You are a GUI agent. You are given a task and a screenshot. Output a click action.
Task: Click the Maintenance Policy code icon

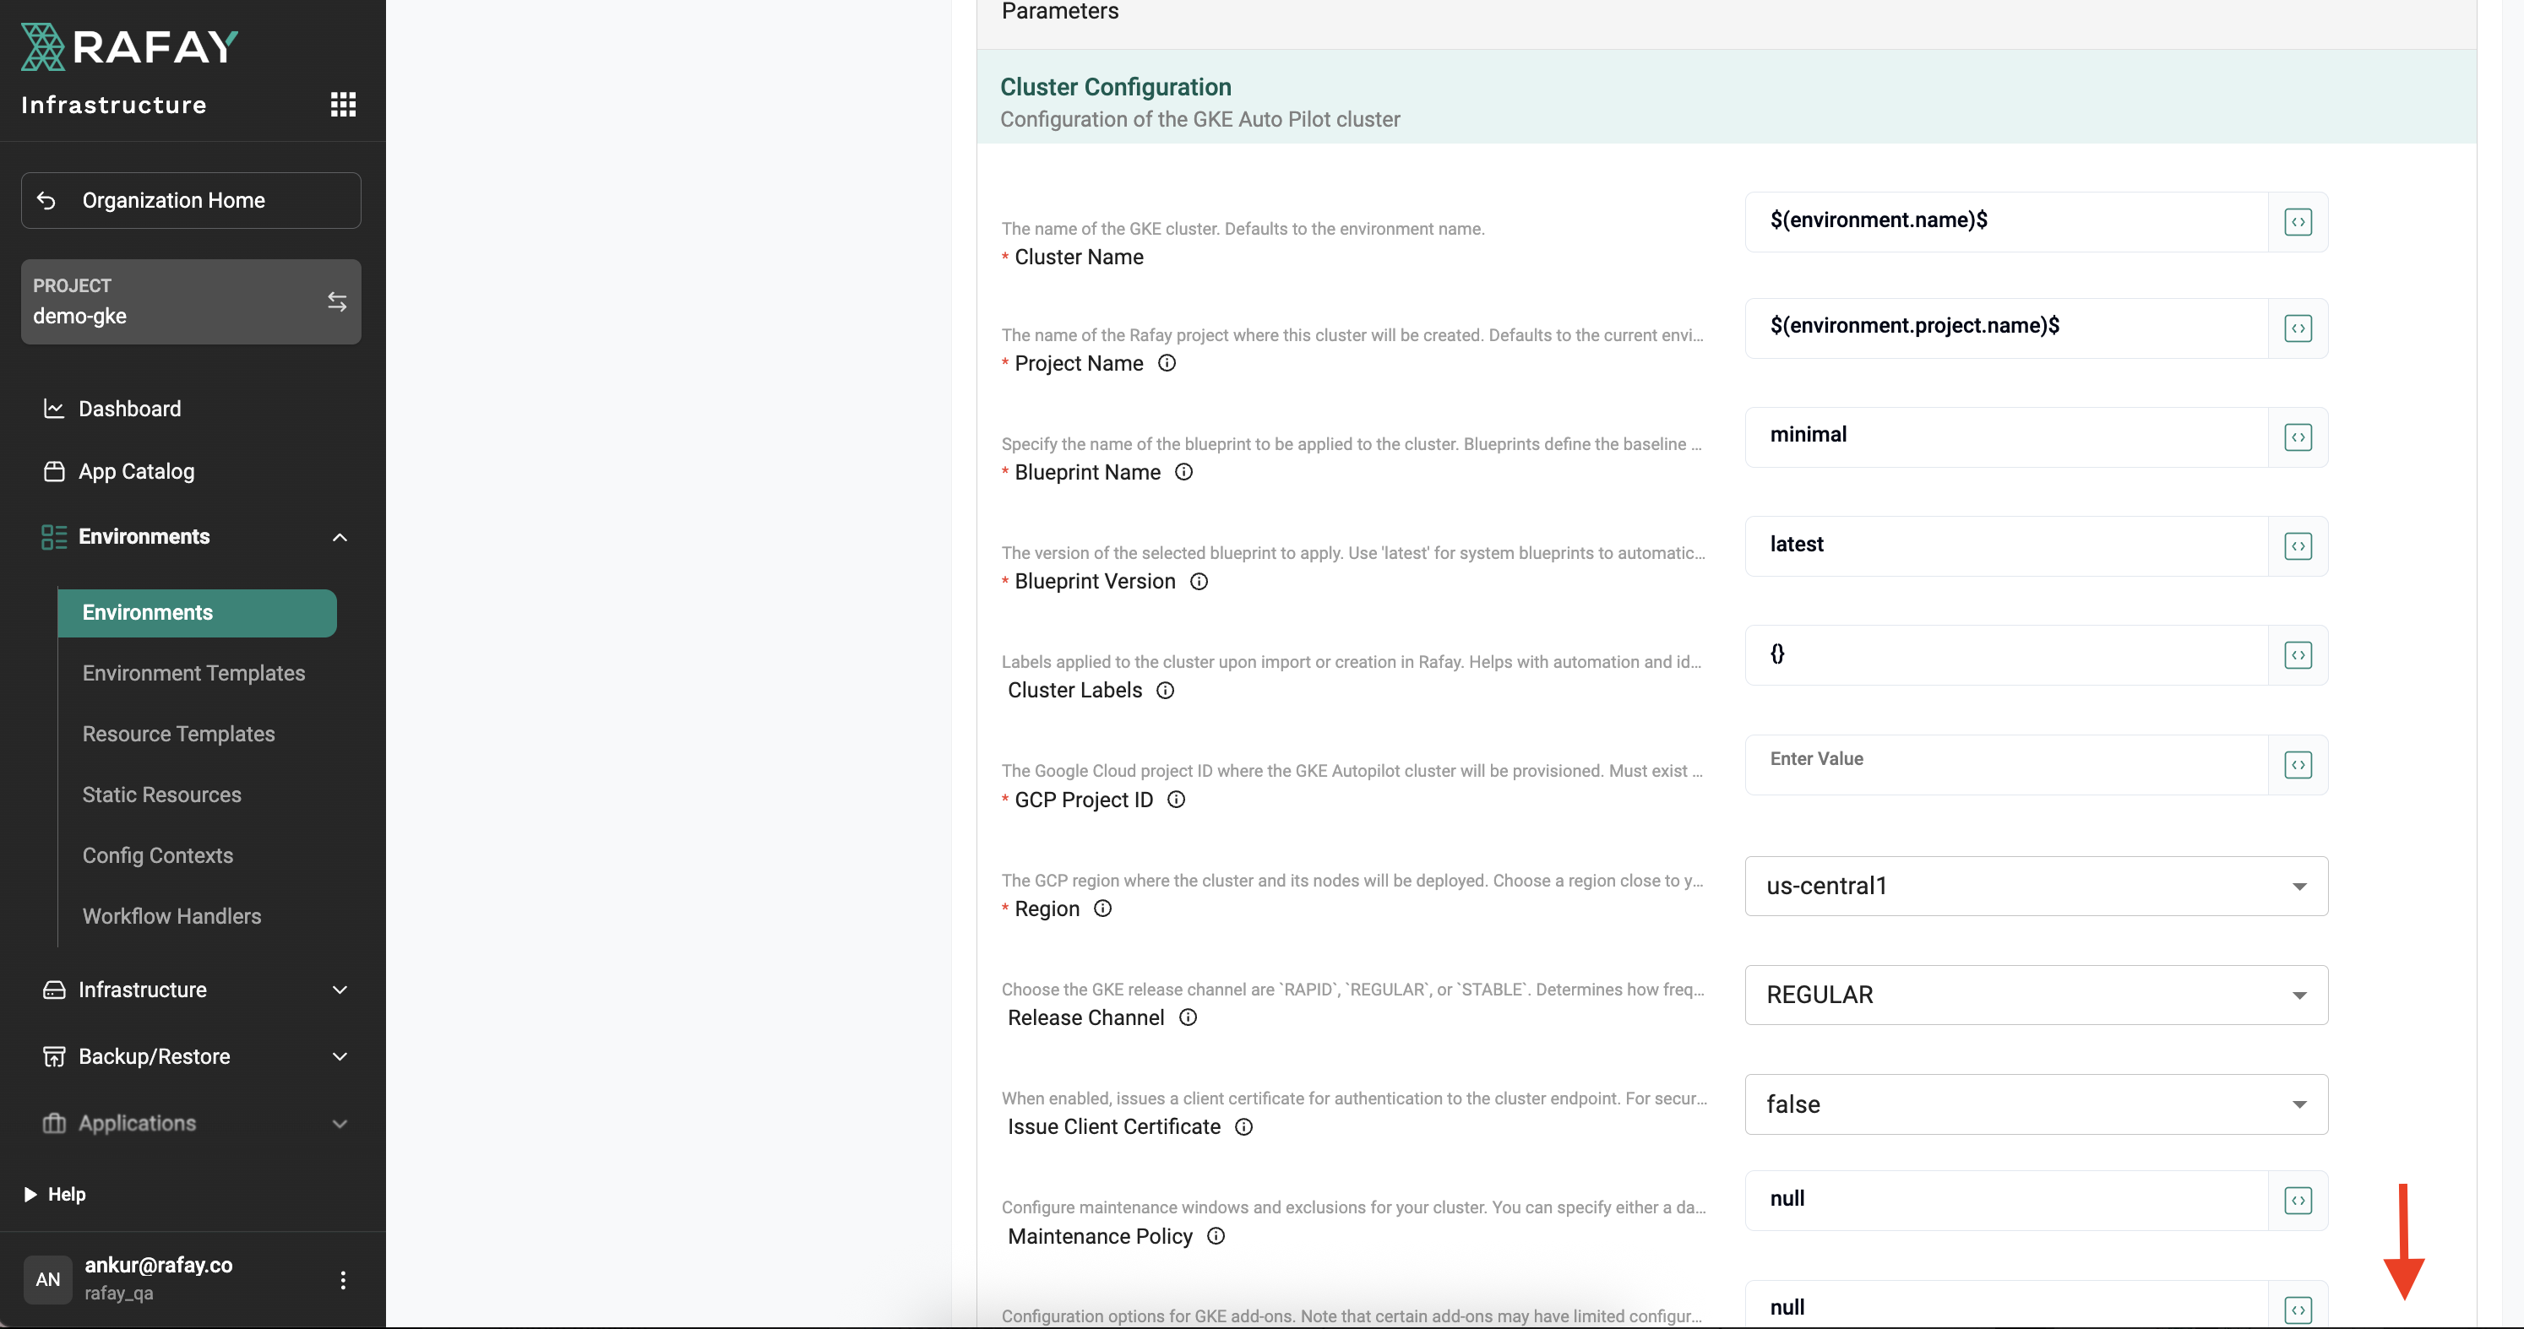click(x=2298, y=1201)
